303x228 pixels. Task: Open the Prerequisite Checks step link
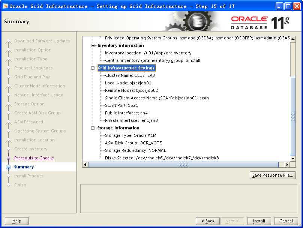34,158
